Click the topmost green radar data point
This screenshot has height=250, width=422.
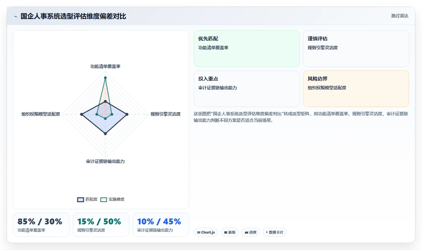(105, 78)
